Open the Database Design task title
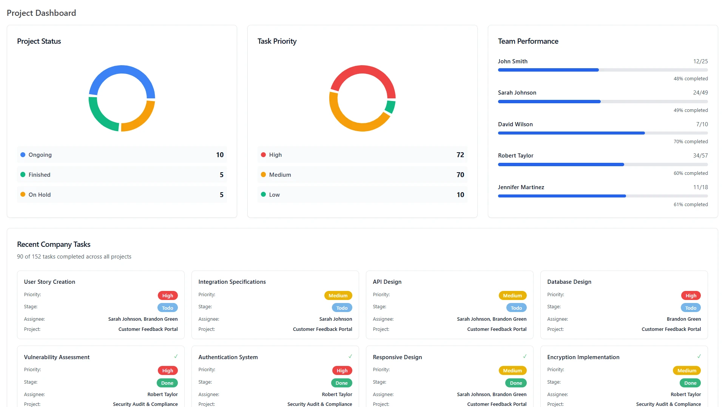Image resolution: width=725 pixels, height=407 pixels. (x=569, y=282)
